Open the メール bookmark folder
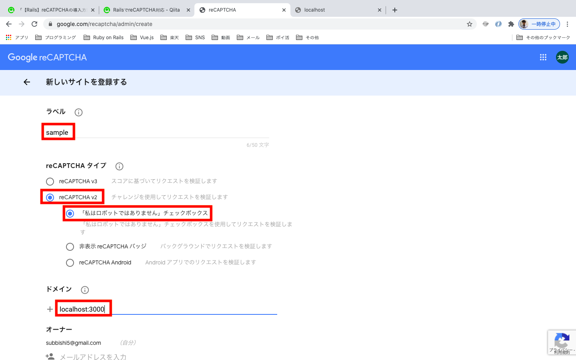Screen dimensions: 576x360 point(248,38)
